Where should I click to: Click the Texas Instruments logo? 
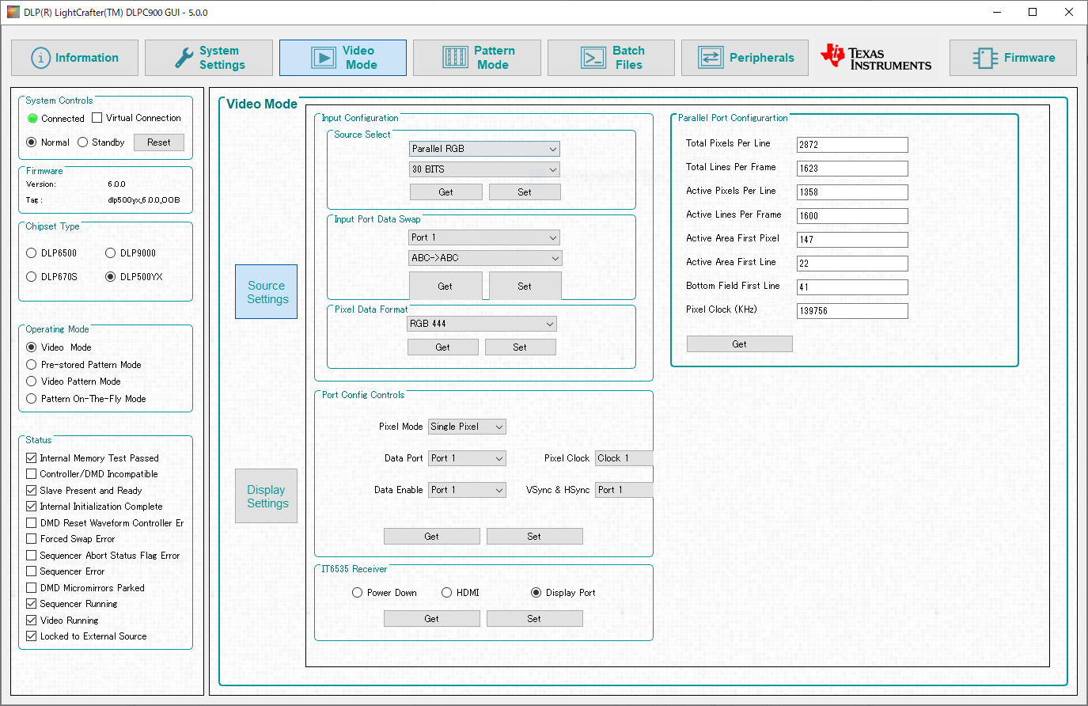click(x=876, y=58)
